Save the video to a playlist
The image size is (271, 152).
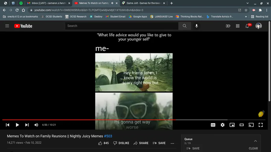coord(159,143)
